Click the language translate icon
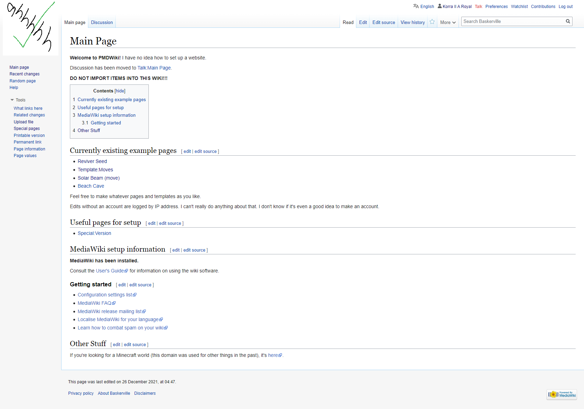Image resolution: width=584 pixels, height=409 pixels. [x=416, y=6]
